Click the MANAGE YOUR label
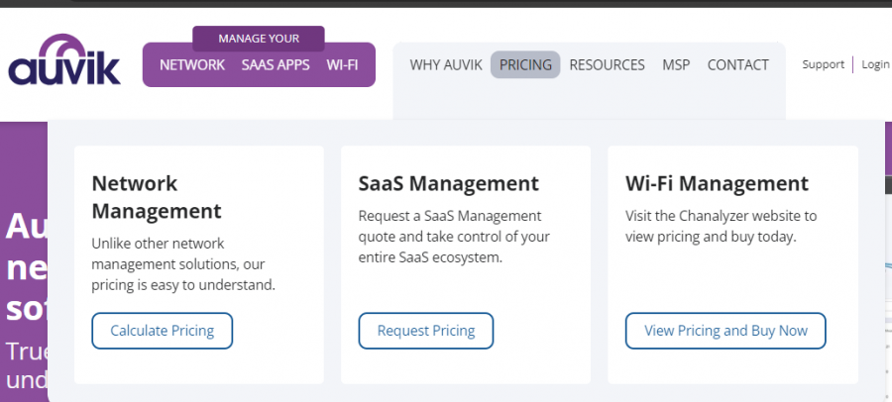Screen dimensions: 892x402 (x=259, y=39)
